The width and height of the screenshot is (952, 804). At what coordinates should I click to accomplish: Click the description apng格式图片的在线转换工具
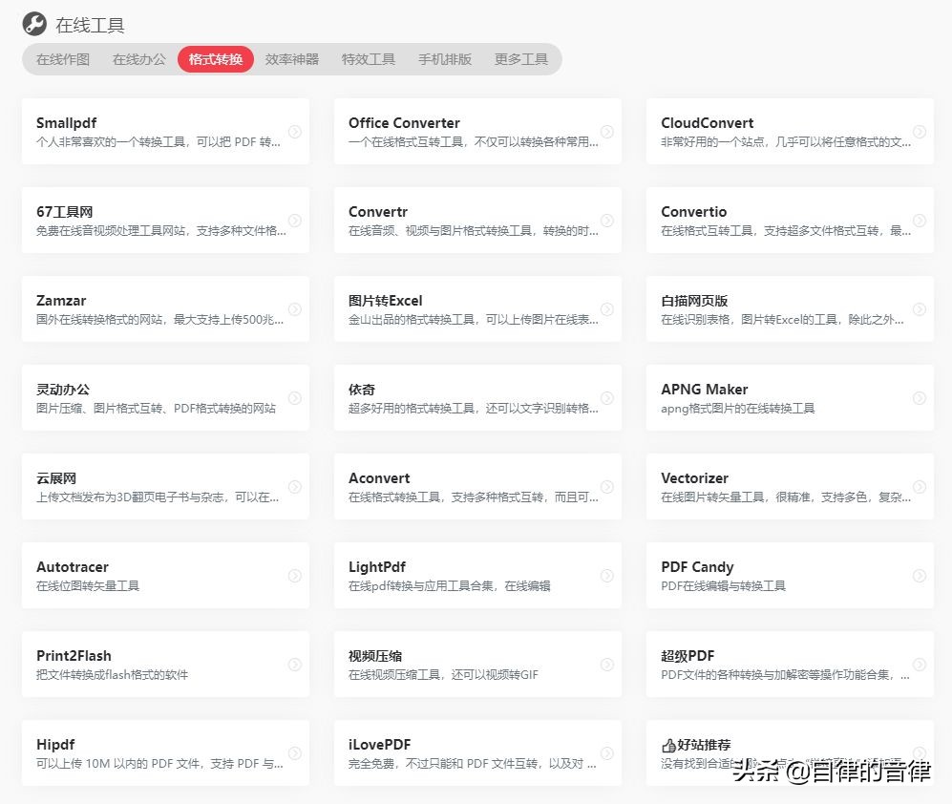[x=738, y=408]
